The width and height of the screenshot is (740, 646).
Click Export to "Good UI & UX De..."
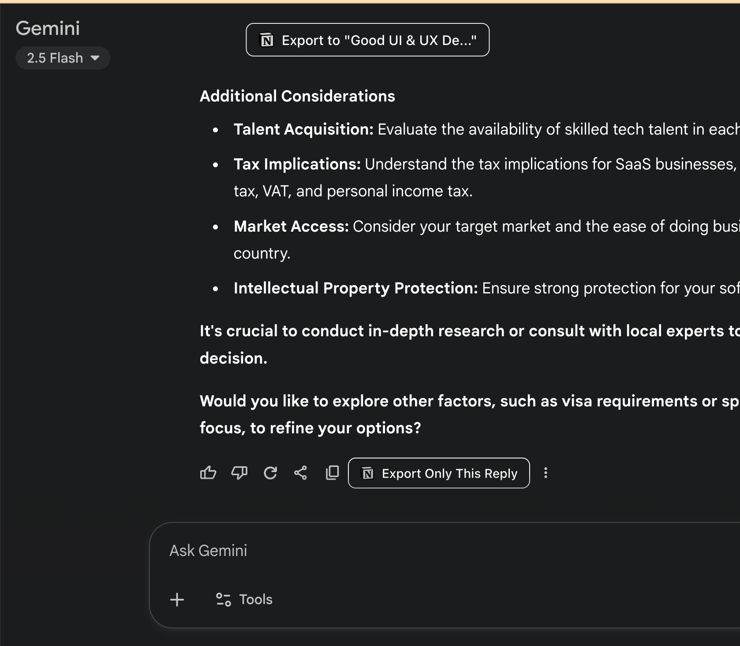point(367,40)
